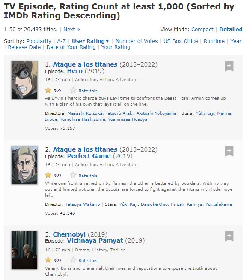Sort titles by Runtime

pos(214,41)
